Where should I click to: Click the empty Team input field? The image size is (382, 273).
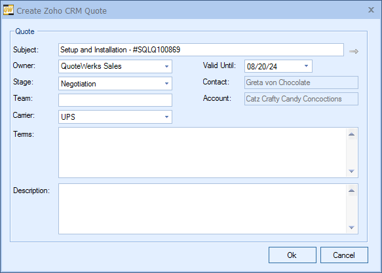point(115,100)
